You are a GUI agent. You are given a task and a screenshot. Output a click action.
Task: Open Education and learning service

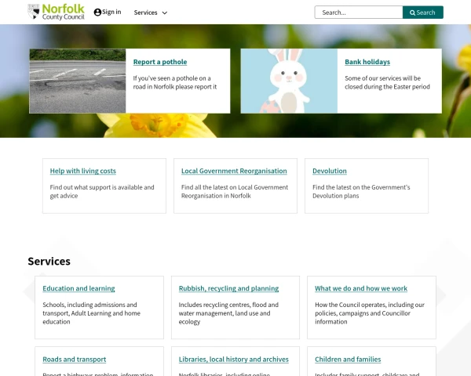click(78, 288)
